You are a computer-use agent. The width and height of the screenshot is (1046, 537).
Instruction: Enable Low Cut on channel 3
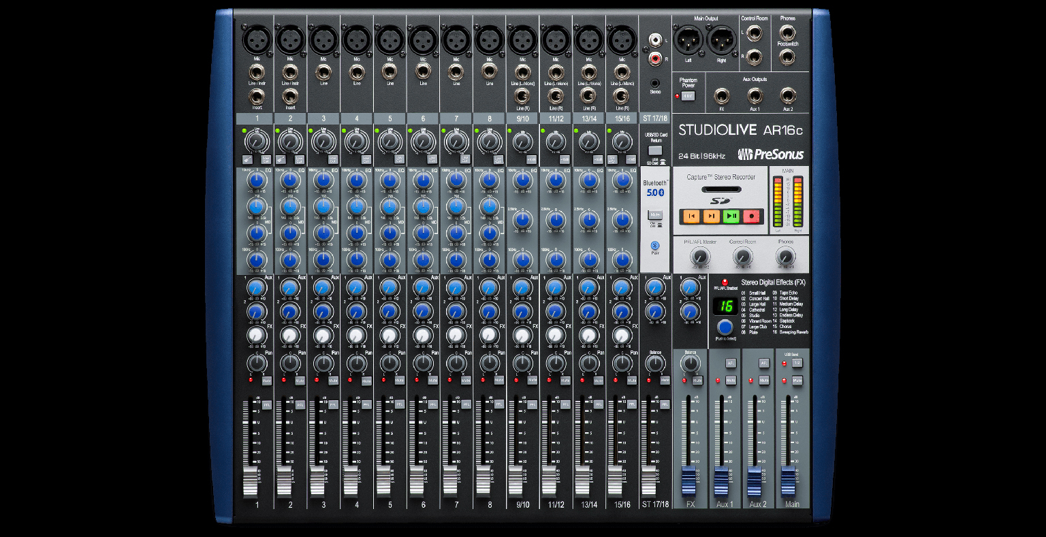[x=333, y=160]
